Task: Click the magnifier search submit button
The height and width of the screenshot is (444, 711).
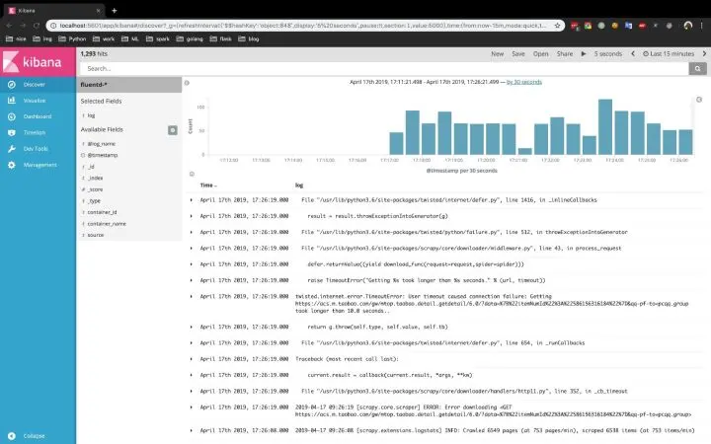Action: click(697, 68)
